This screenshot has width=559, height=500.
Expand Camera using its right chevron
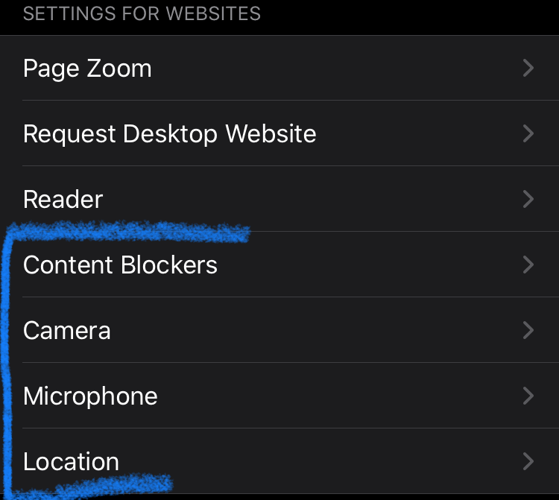click(528, 331)
